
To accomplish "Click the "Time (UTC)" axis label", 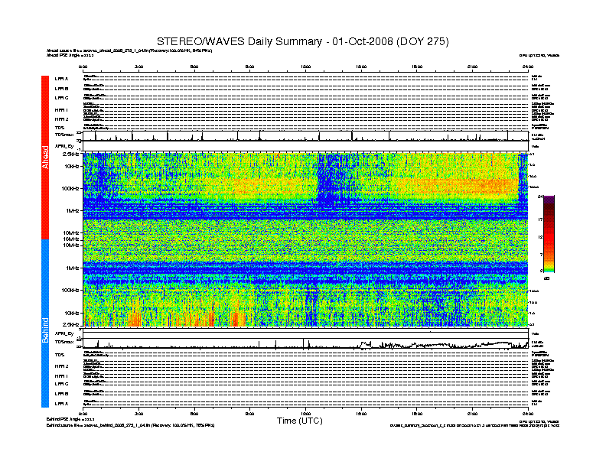I will coord(299,421).
